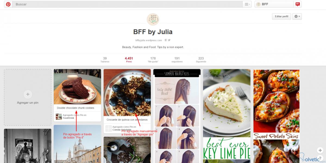Show the 191 seguidores tab
The image size is (326, 163).
pos(177,60)
